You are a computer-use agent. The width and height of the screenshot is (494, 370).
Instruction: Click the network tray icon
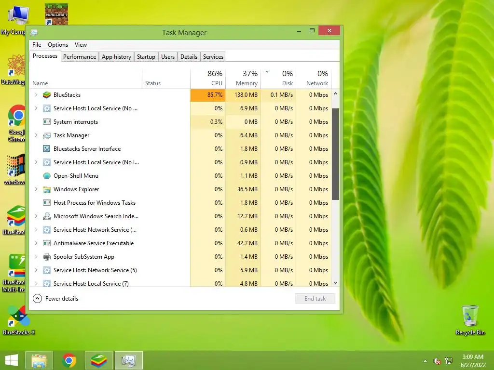point(449,361)
